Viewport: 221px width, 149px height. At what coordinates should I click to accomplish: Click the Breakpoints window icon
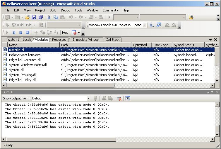pos(74,33)
